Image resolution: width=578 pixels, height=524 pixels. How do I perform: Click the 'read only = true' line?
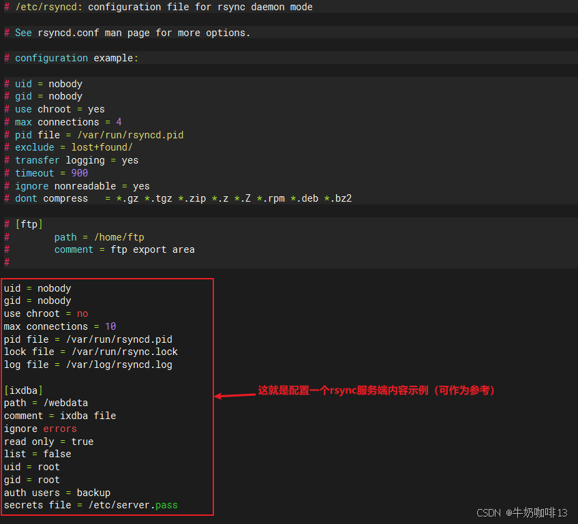(48, 442)
